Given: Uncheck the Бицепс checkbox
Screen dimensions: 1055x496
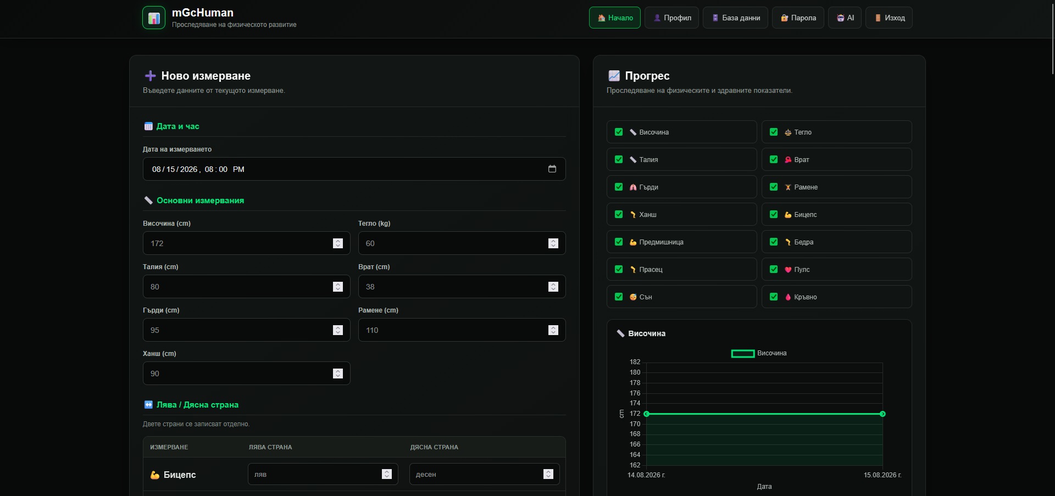Looking at the screenshot, I should coord(774,214).
